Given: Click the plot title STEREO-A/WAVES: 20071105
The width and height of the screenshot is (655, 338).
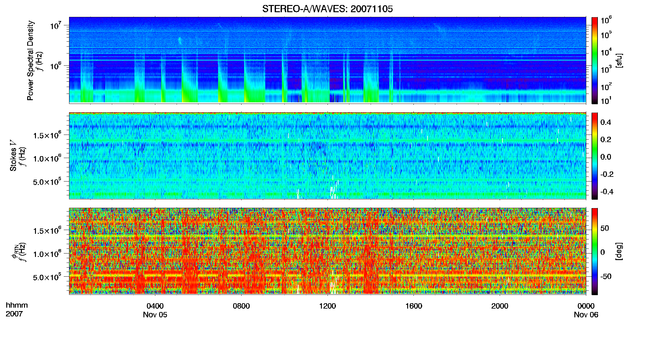Looking at the screenshot, I should [327, 9].
